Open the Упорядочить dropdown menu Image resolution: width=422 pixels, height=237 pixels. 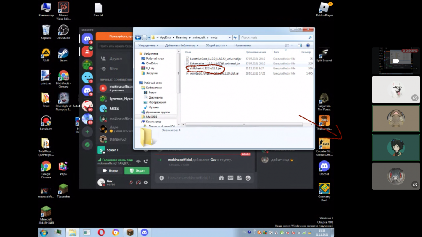click(x=148, y=45)
